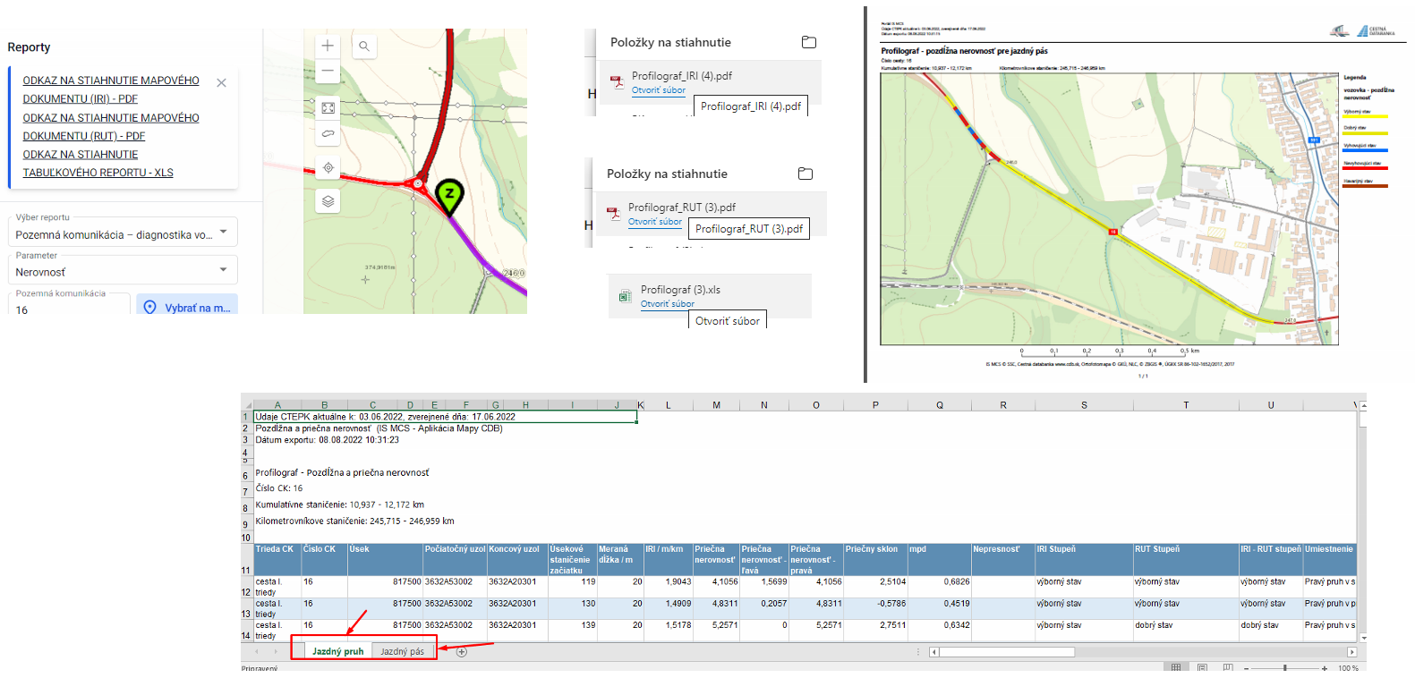Open the map layers panel
The width and height of the screenshot is (1415, 678).
click(x=328, y=201)
